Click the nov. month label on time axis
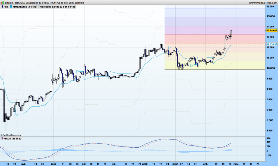Screen dimensions: 278x166 coord(236,164)
